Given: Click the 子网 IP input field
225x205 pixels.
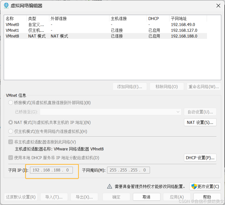Looking at the screenshot, I should 51,170.
